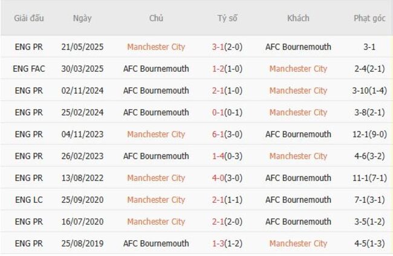Viewport: 393px width, 256px height.
Task: Click the ENG FAC league label
Action: point(29,69)
